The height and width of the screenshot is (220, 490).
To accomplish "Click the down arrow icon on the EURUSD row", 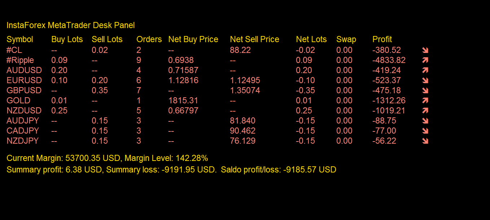I will pyautogui.click(x=425, y=81).
